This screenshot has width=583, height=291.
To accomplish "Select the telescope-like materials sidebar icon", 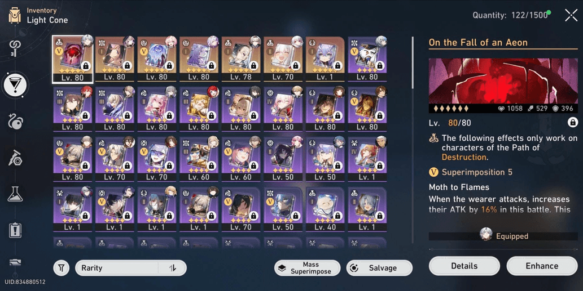I will [x=15, y=158].
